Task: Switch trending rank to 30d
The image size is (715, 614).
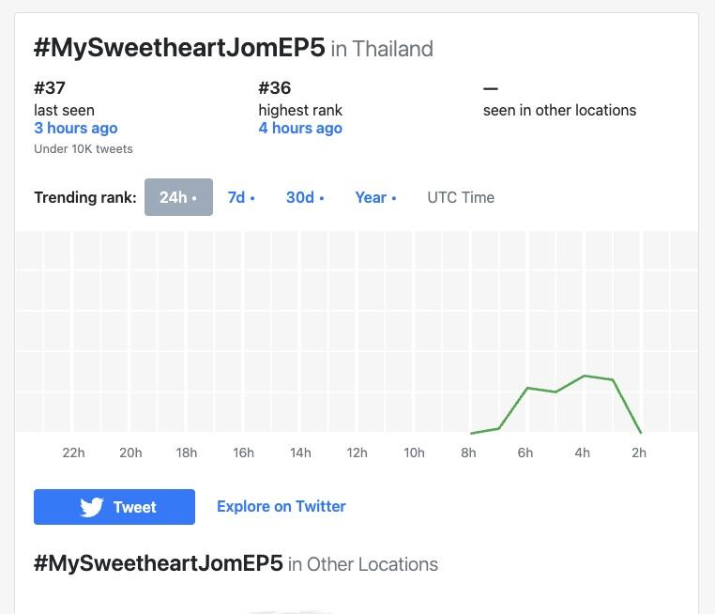Action: (x=305, y=197)
